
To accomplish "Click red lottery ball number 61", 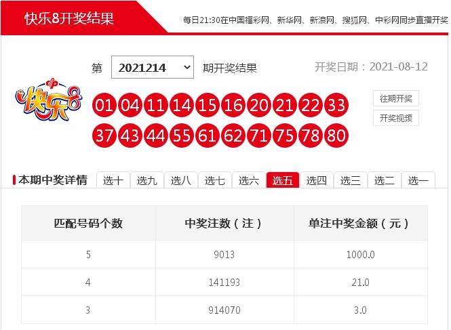I will coord(207,136).
